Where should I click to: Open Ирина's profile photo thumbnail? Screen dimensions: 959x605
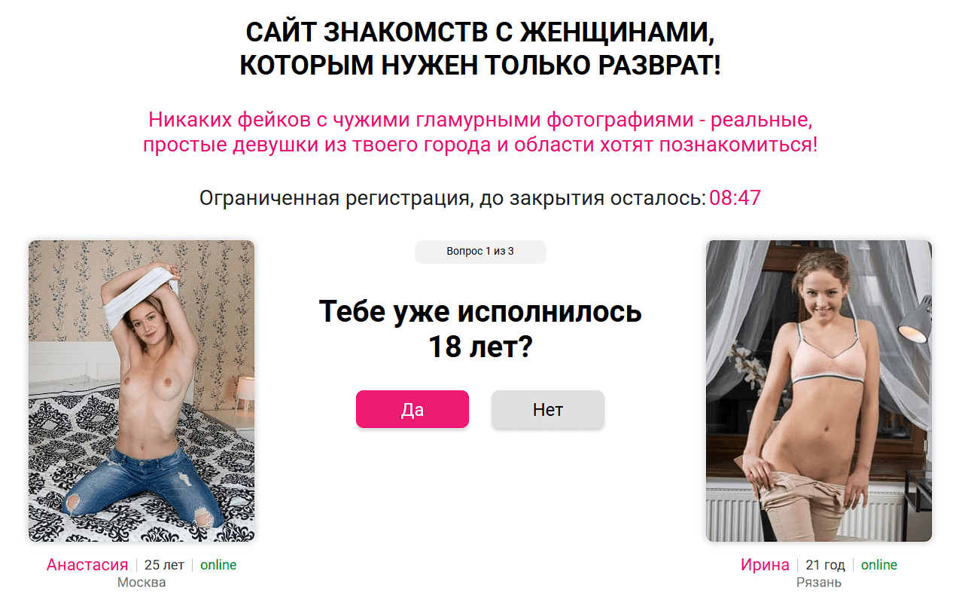[818, 391]
